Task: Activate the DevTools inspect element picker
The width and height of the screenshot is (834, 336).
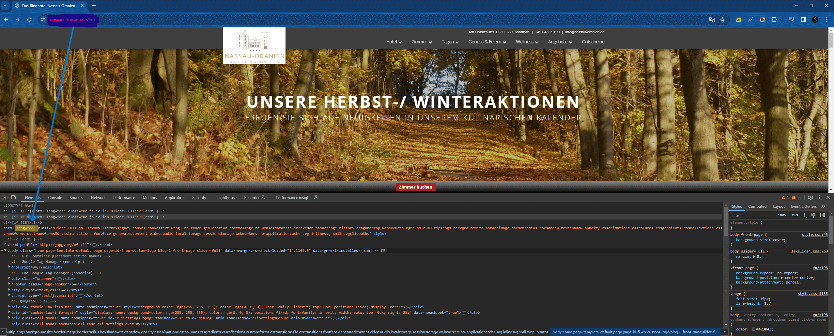Action: [4, 197]
